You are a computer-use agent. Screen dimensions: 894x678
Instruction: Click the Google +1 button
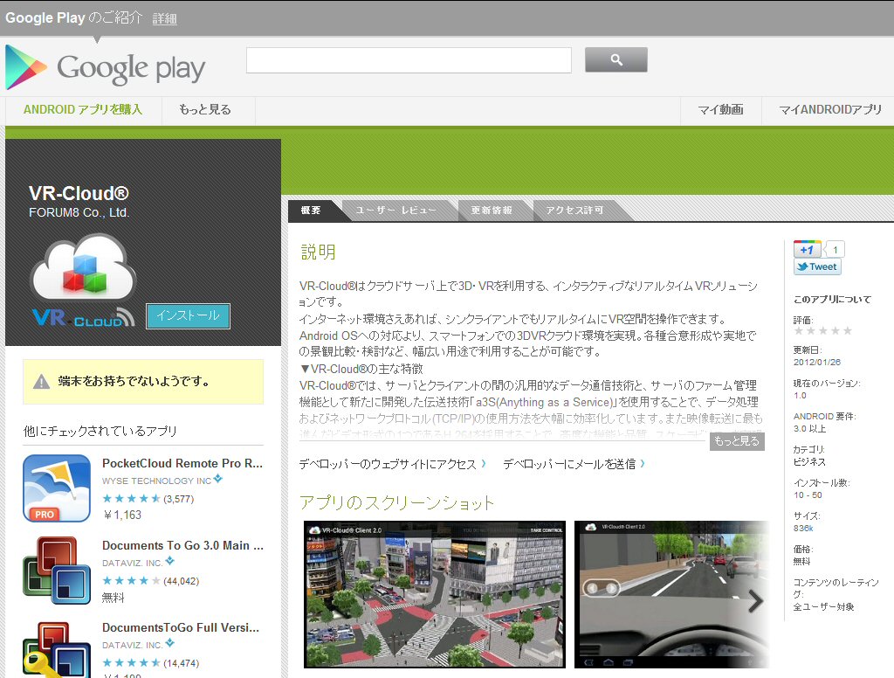coord(807,249)
